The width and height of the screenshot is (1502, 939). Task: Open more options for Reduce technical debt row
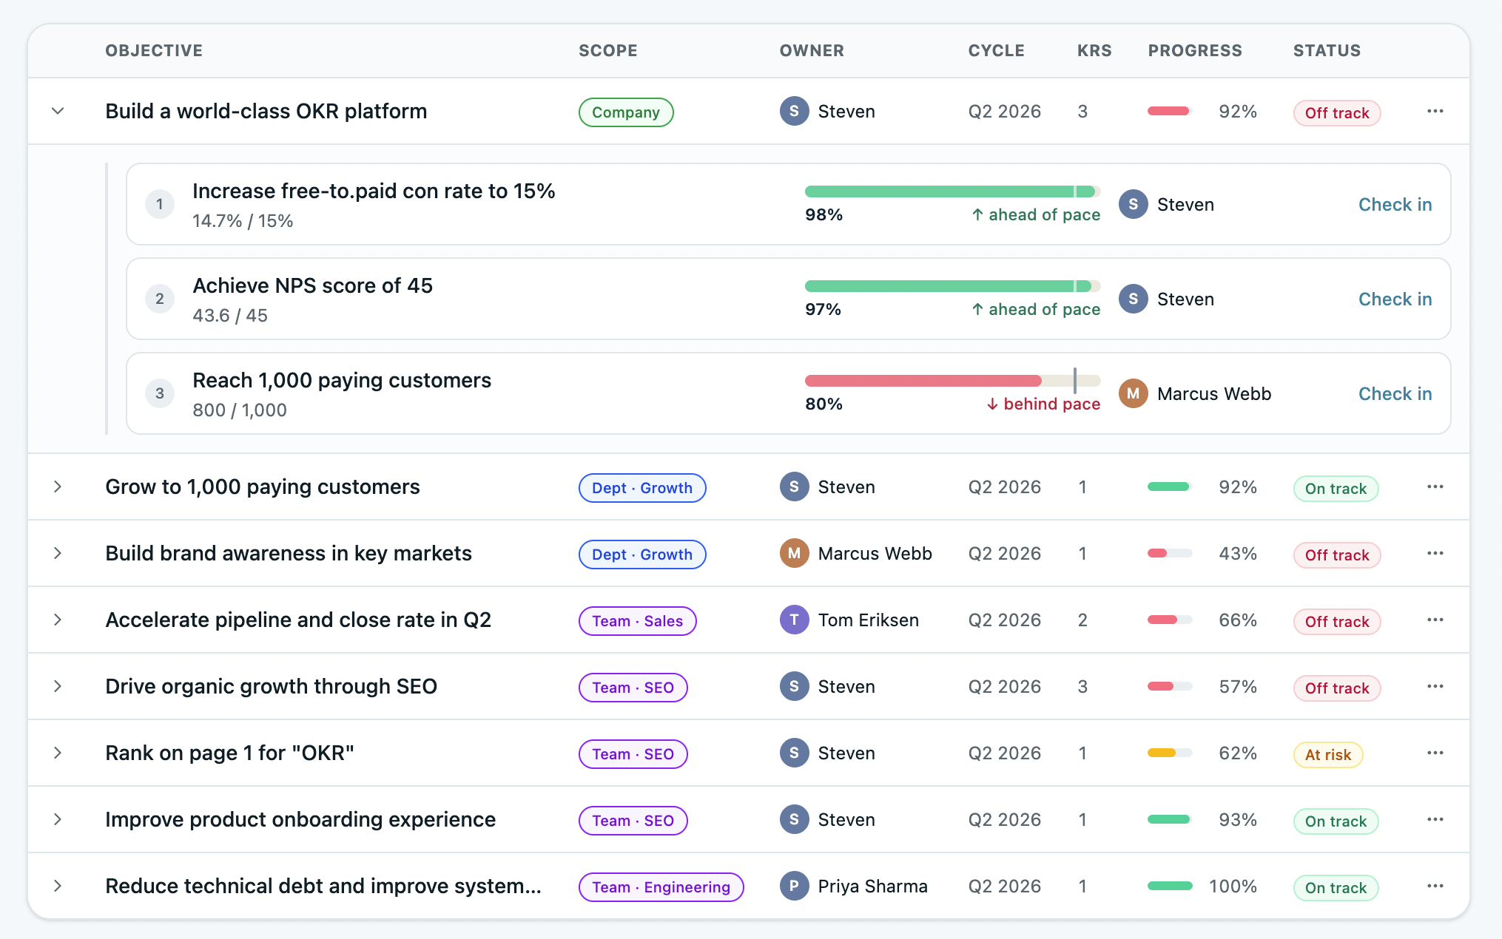click(x=1435, y=887)
